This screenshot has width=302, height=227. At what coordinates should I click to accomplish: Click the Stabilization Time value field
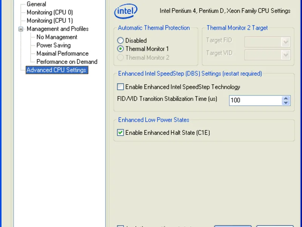click(256, 100)
